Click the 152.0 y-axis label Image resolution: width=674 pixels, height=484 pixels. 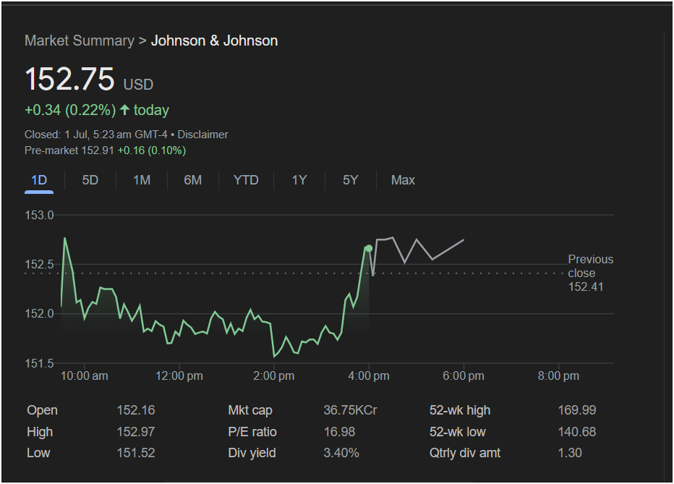click(x=39, y=314)
